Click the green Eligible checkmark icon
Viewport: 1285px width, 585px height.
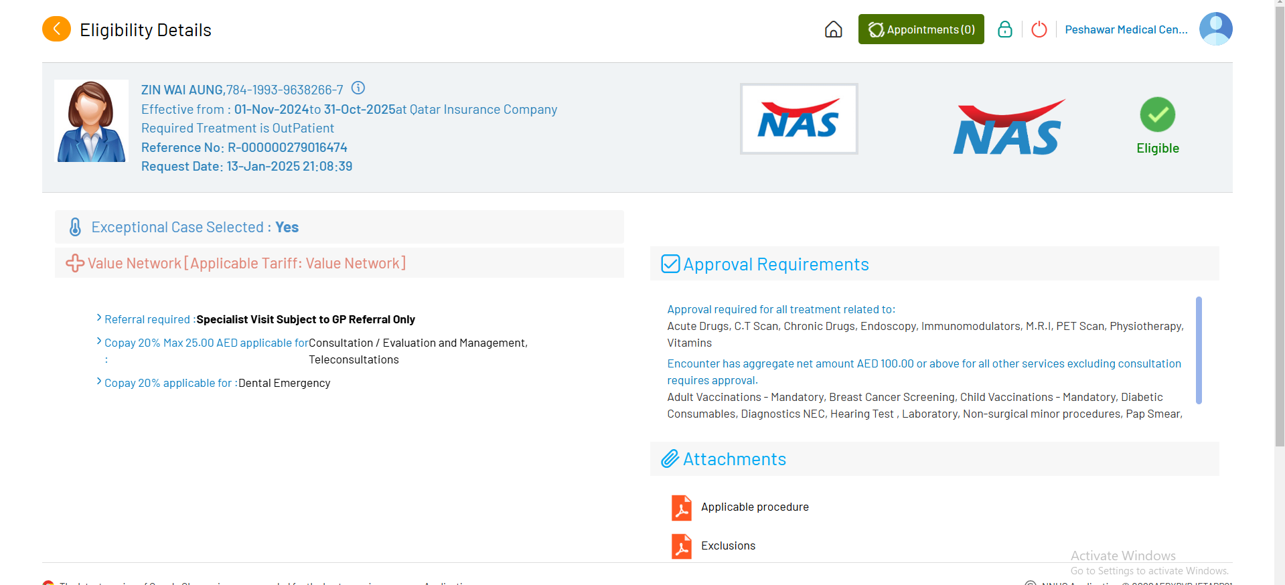coord(1157,114)
